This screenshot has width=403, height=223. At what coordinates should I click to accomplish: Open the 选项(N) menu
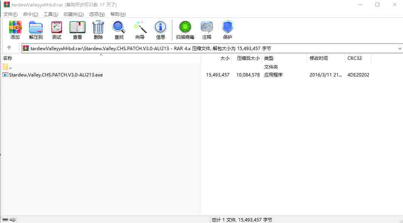(x=97, y=14)
